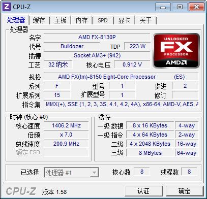Click the 指令集 instructions field

coord(121,104)
